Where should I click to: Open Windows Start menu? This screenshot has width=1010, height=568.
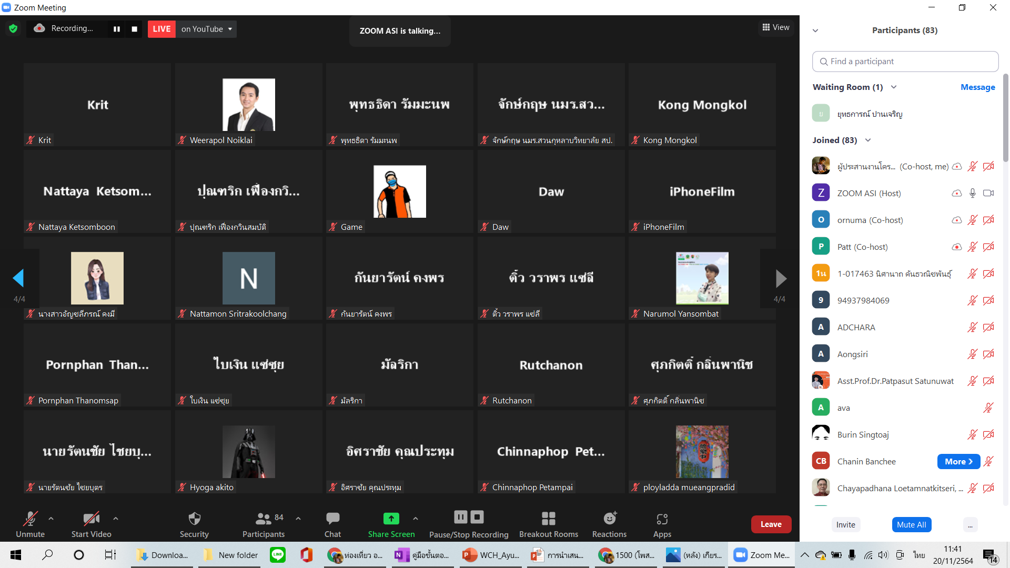(x=16, y=555)
